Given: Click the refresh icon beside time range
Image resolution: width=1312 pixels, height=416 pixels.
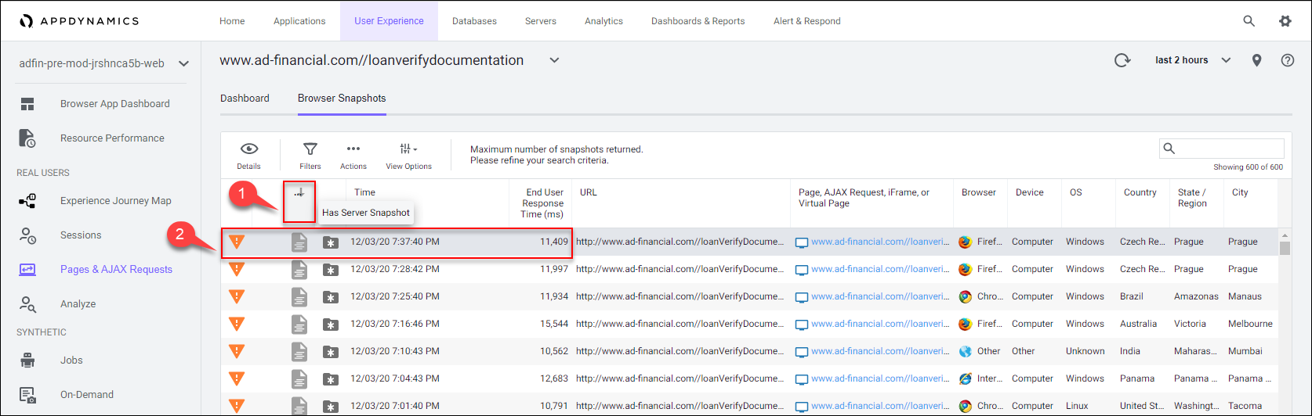Looking at the screenshot, I should click(1122, 60).
